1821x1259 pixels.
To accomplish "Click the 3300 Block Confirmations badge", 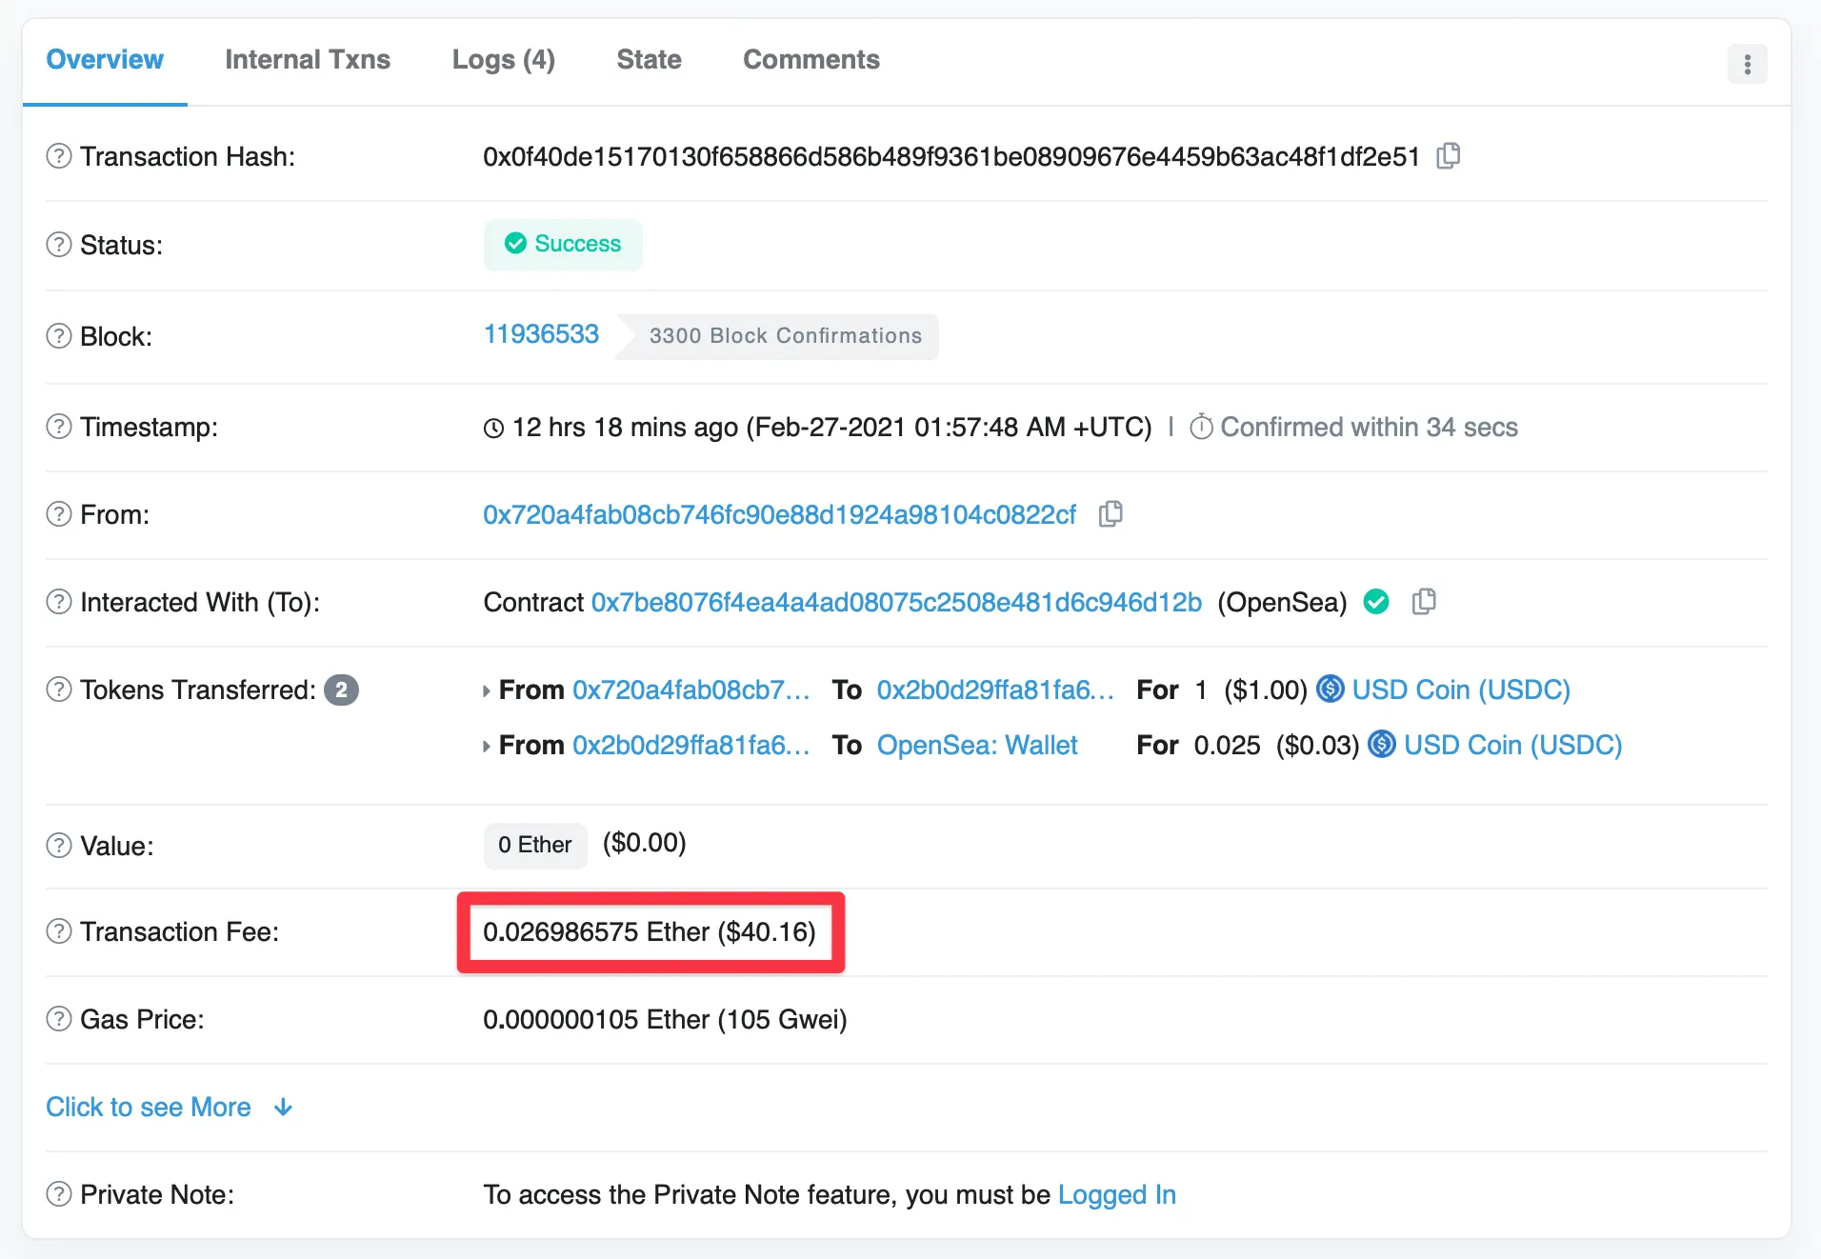I will coord(786,335).
